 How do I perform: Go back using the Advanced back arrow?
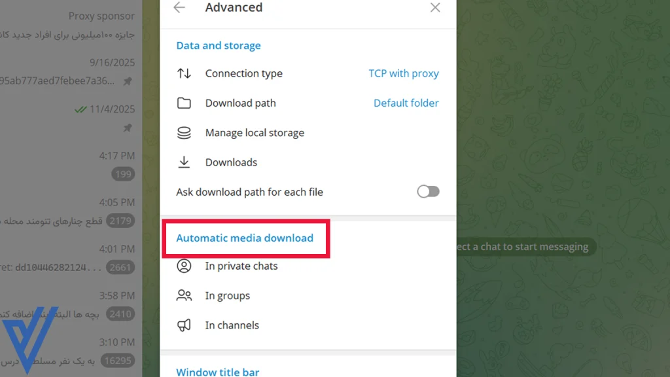179,7
